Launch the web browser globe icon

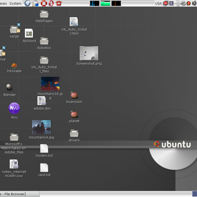[28, 3]
